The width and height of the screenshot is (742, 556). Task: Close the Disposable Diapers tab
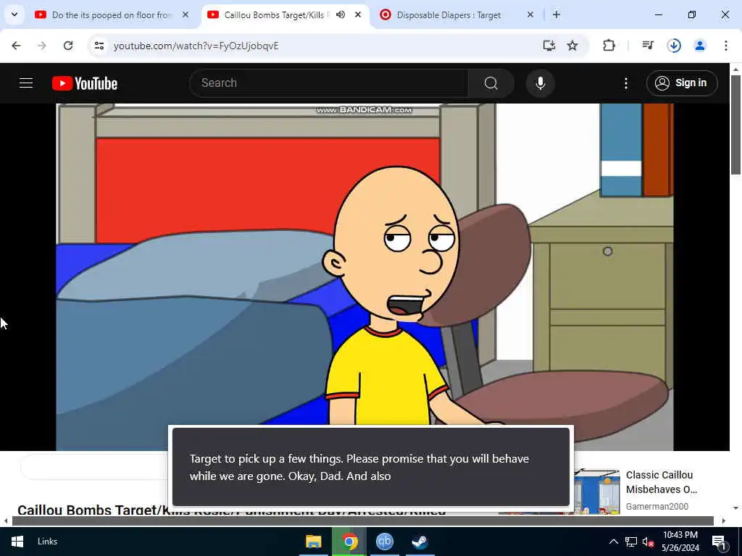530,14
